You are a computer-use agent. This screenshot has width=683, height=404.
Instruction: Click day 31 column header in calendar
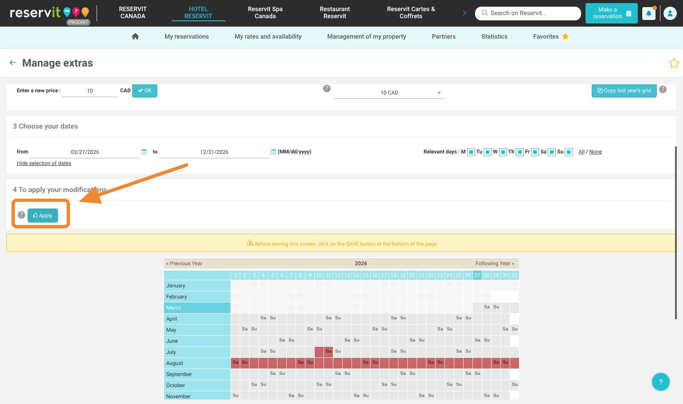point(515,275)
